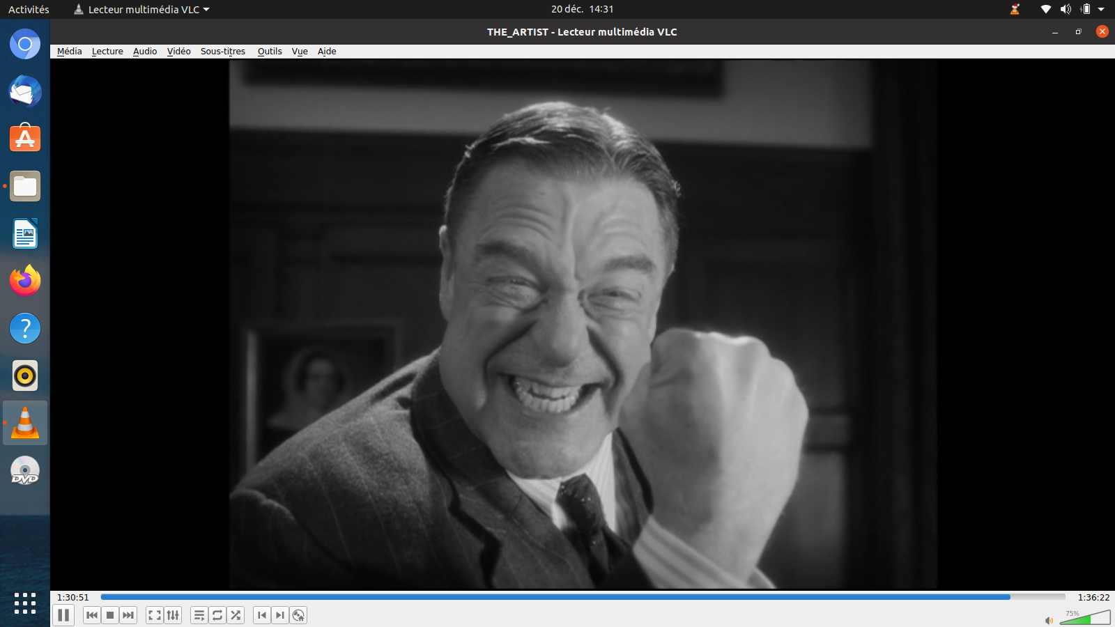The height and width of the screenshot is (627, 1115).
Task: Go to previous chapter of the DVD
Action: coord(262,615)
